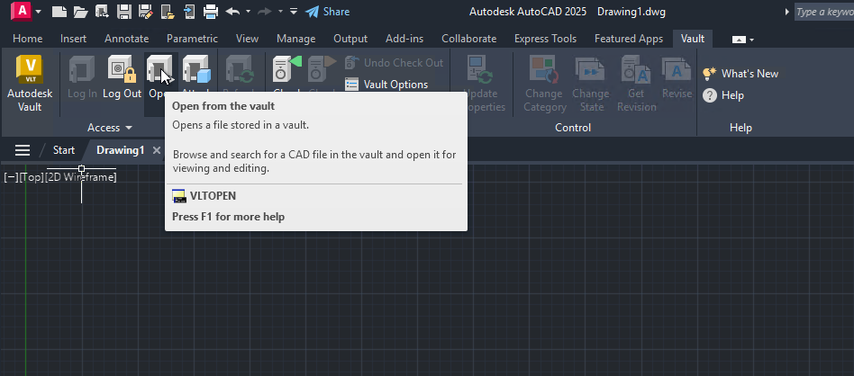
Task: Click the Share paper-plane button
Action: click(327, 12)
